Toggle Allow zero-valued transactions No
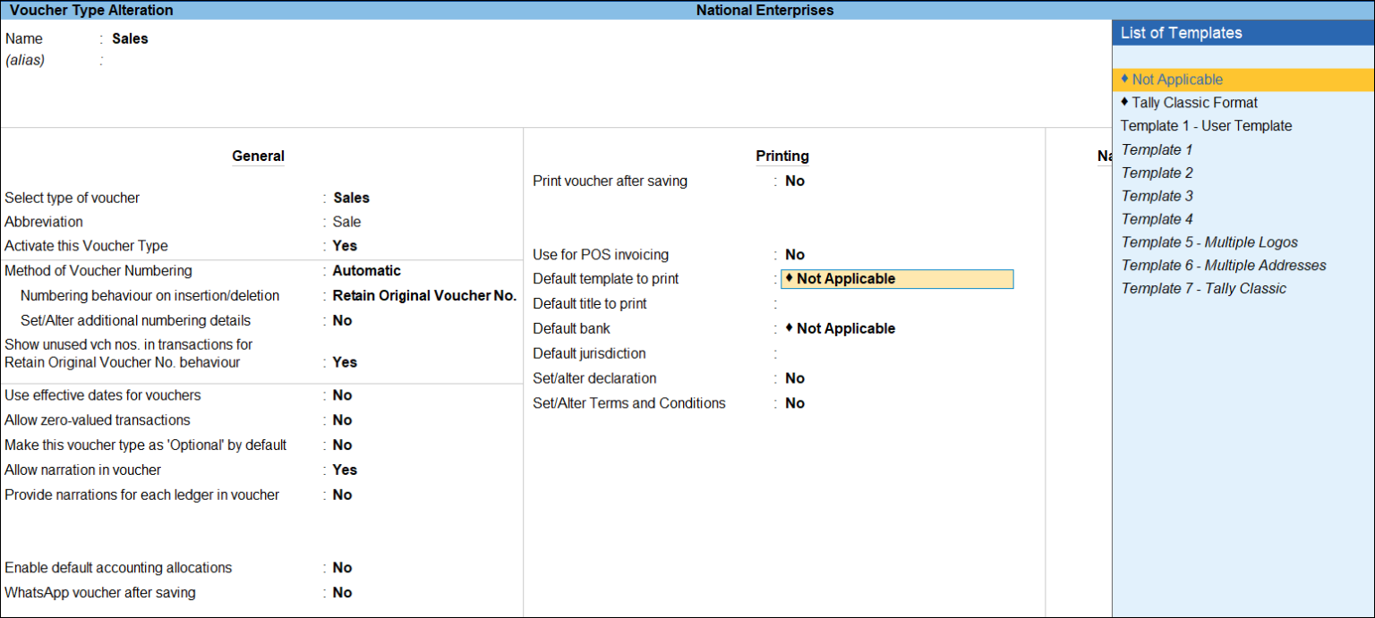The image size is (1375, 618). [342, 420]
